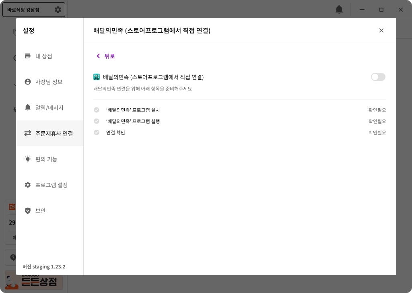Click the bell icon beside 알림/메시지
Screen dimensions: 412x293
pyautogui.click(x=28, y=107)
